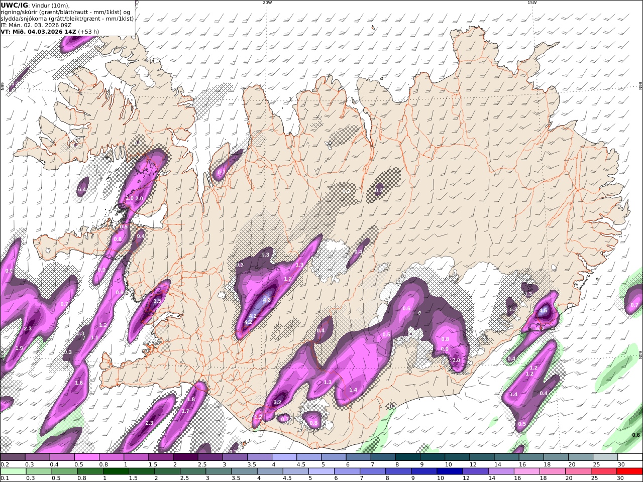This screenshot has height=482, width=643.
Task: Select the darkest green swatch between 1 and 1.5, lower legend
Action: 116,471
